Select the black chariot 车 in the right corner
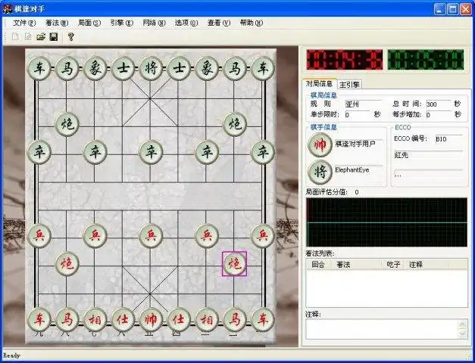 click(x=262, y=69)
